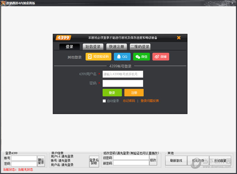Focus the 4399 username input field
Viewport: 237px width, 174px height.
pos(122,74)
